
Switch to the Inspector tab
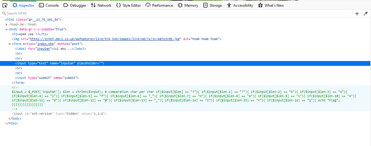pyautogui.click(x=23, y=5)
